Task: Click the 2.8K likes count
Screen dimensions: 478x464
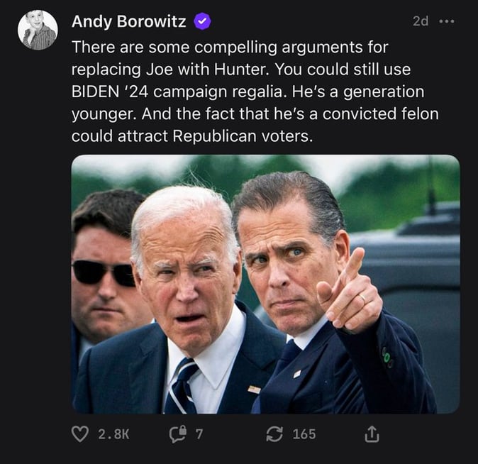Action: (x=113, y=433)
